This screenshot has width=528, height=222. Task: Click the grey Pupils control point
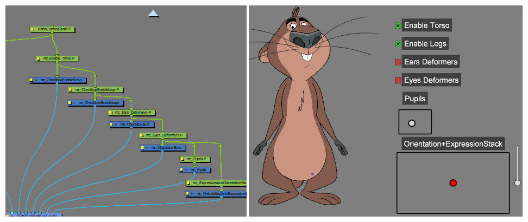pos(412,123)
